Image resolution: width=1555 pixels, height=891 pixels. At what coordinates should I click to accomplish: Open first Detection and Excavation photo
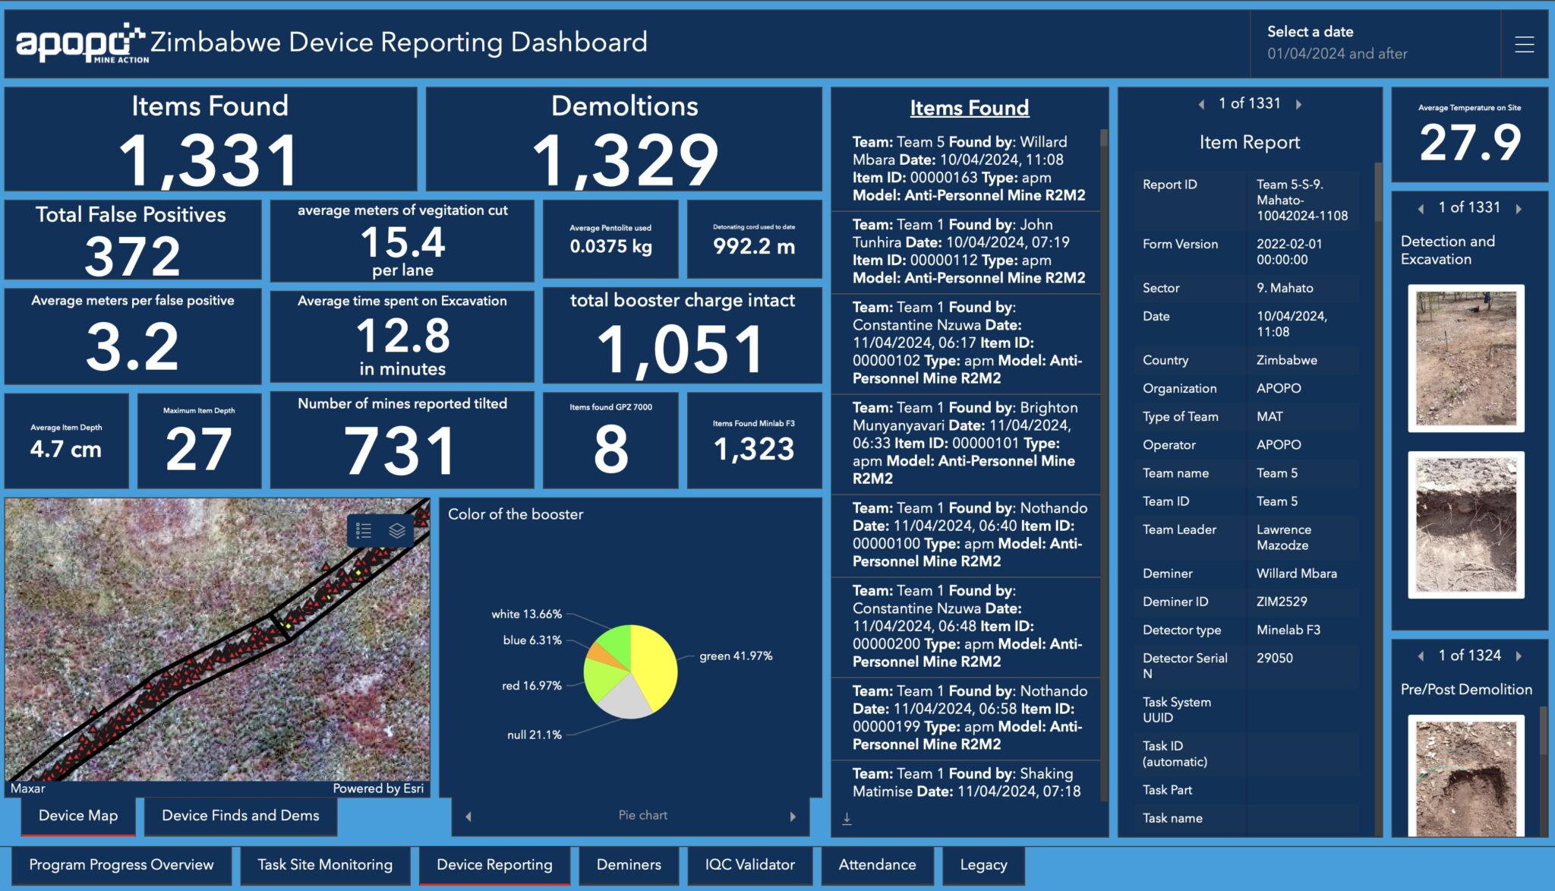1466,359
